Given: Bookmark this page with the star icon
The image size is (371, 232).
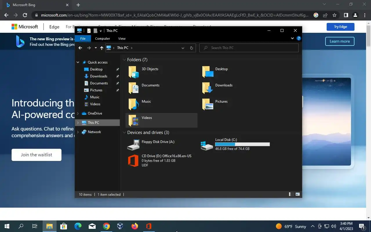Looking at the screenshot, I should point(334,15).
